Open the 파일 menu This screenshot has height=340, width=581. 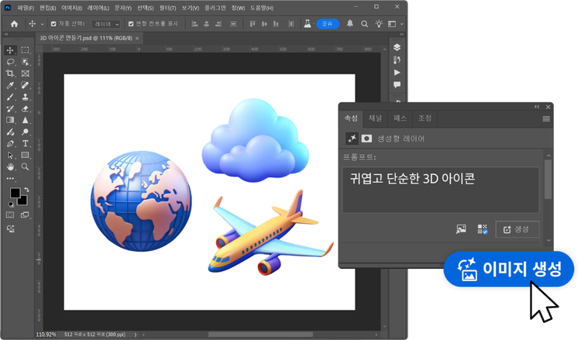coord(26,8)
